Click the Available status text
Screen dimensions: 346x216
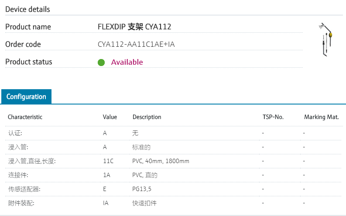pos(127,62)
